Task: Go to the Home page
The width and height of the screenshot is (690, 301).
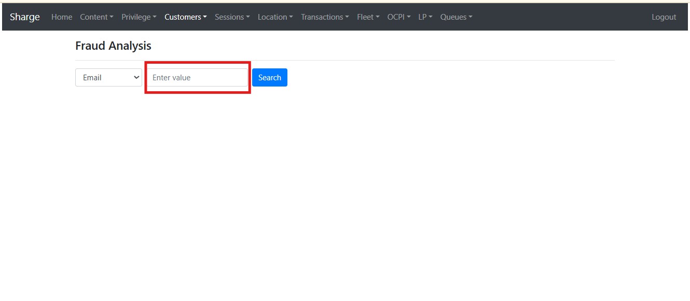Action: coord(62,17)
